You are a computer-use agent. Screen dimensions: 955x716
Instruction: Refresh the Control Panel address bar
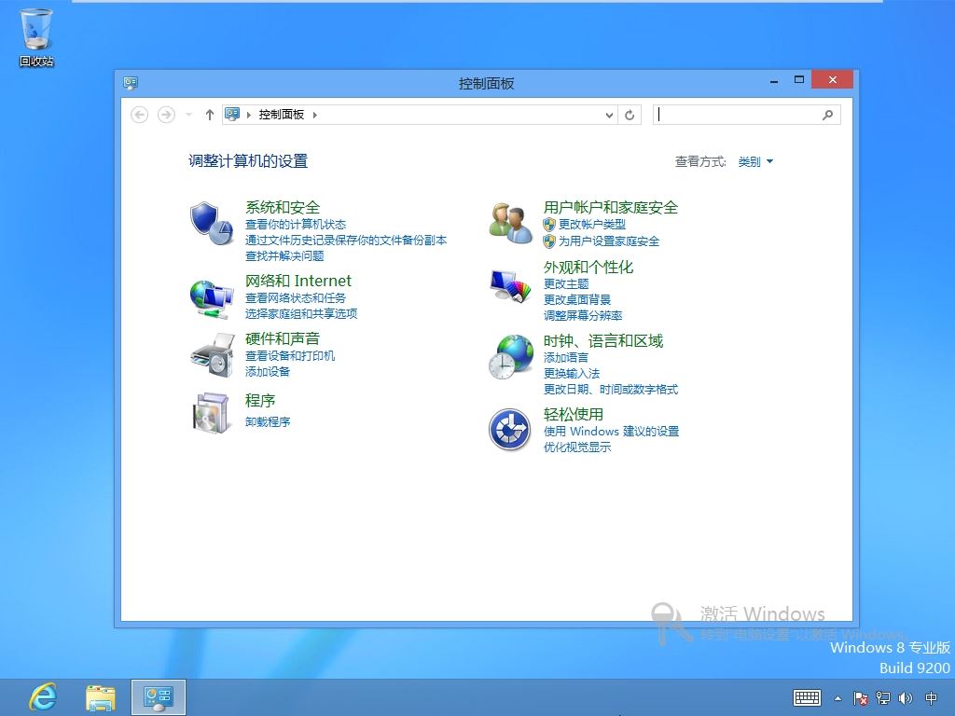[630, 115]
